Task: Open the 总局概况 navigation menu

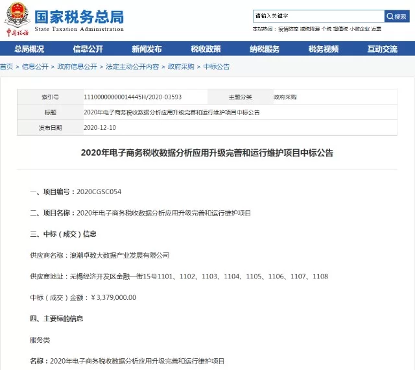Action: coord(29,49)
